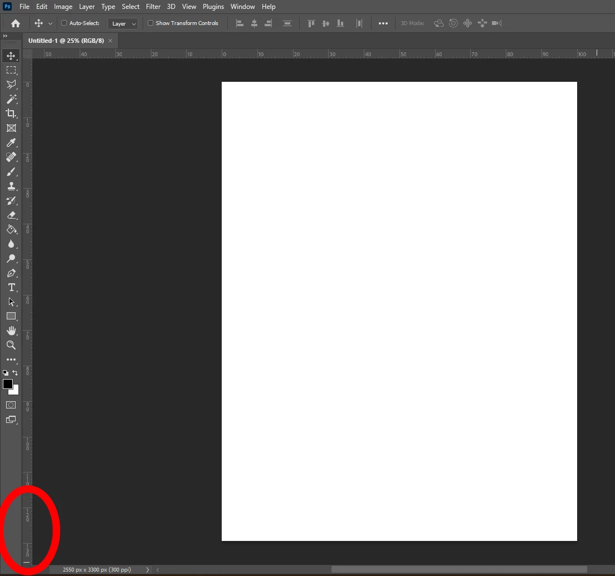Select the Rectangular Marquee tool

point(11,70)
